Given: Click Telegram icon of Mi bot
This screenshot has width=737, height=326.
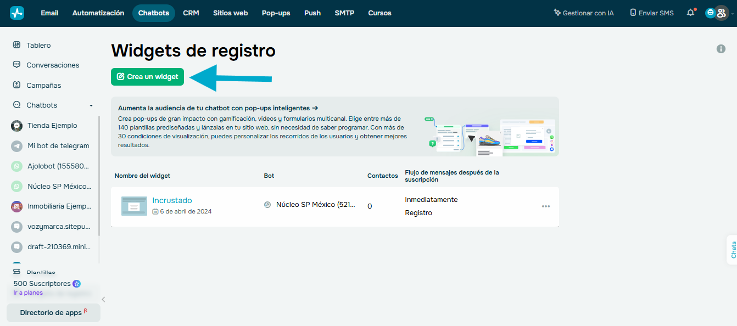Looking at the screenshot, I should tap(16, 146).
